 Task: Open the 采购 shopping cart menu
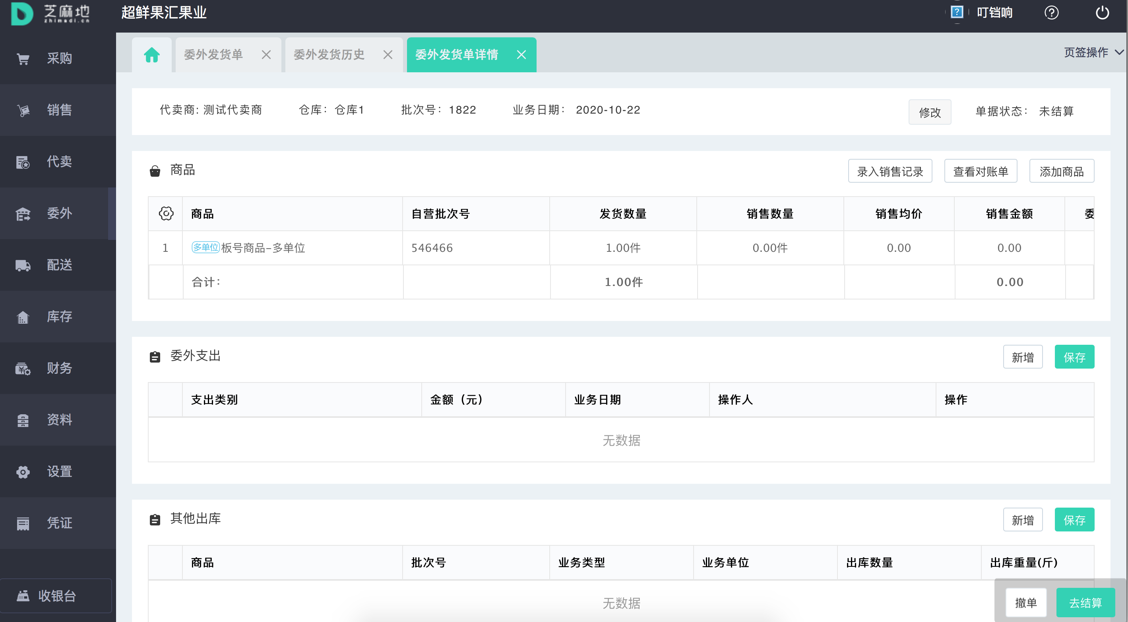coord(23,59)
